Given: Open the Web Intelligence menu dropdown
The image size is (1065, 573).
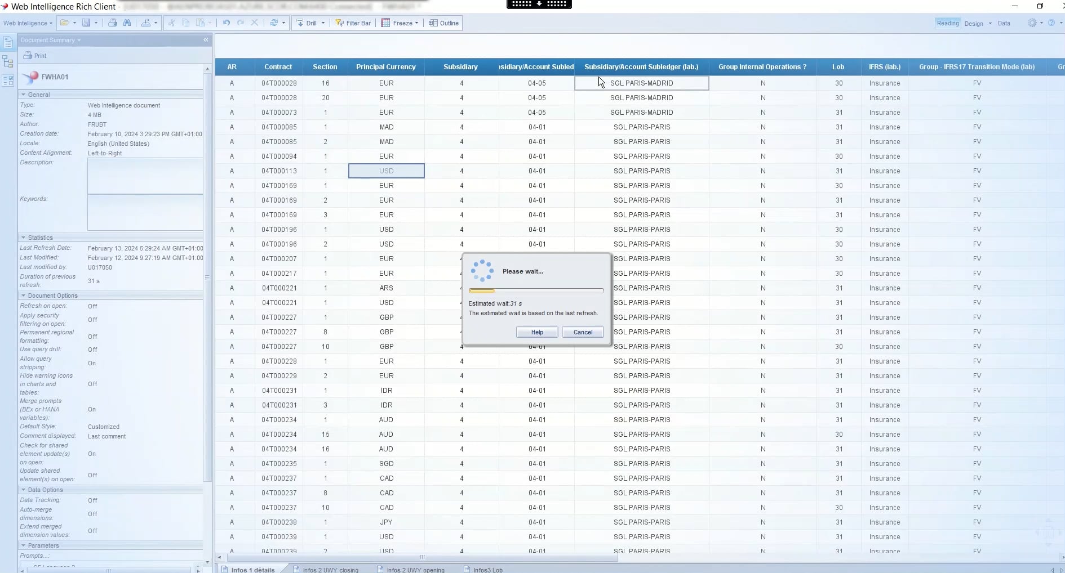Looking at the screenshot, I should 28,23.
